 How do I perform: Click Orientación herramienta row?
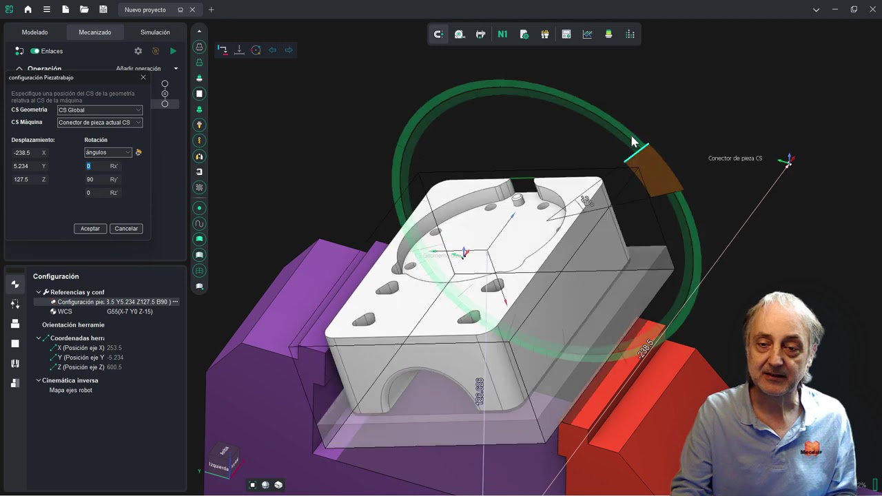pos(73,324)
